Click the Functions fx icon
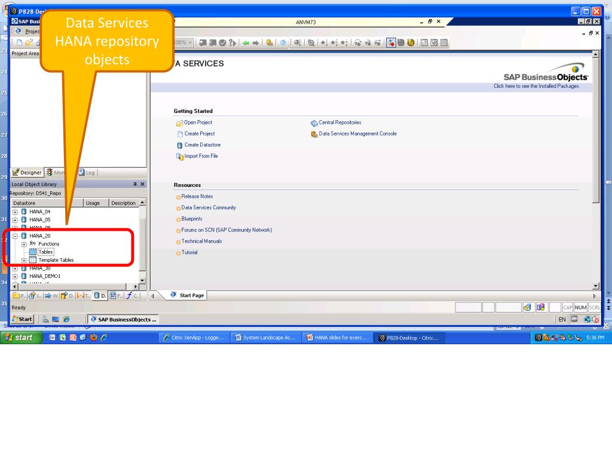This screenshot has height=459, width=612. [x=33, y=244]
